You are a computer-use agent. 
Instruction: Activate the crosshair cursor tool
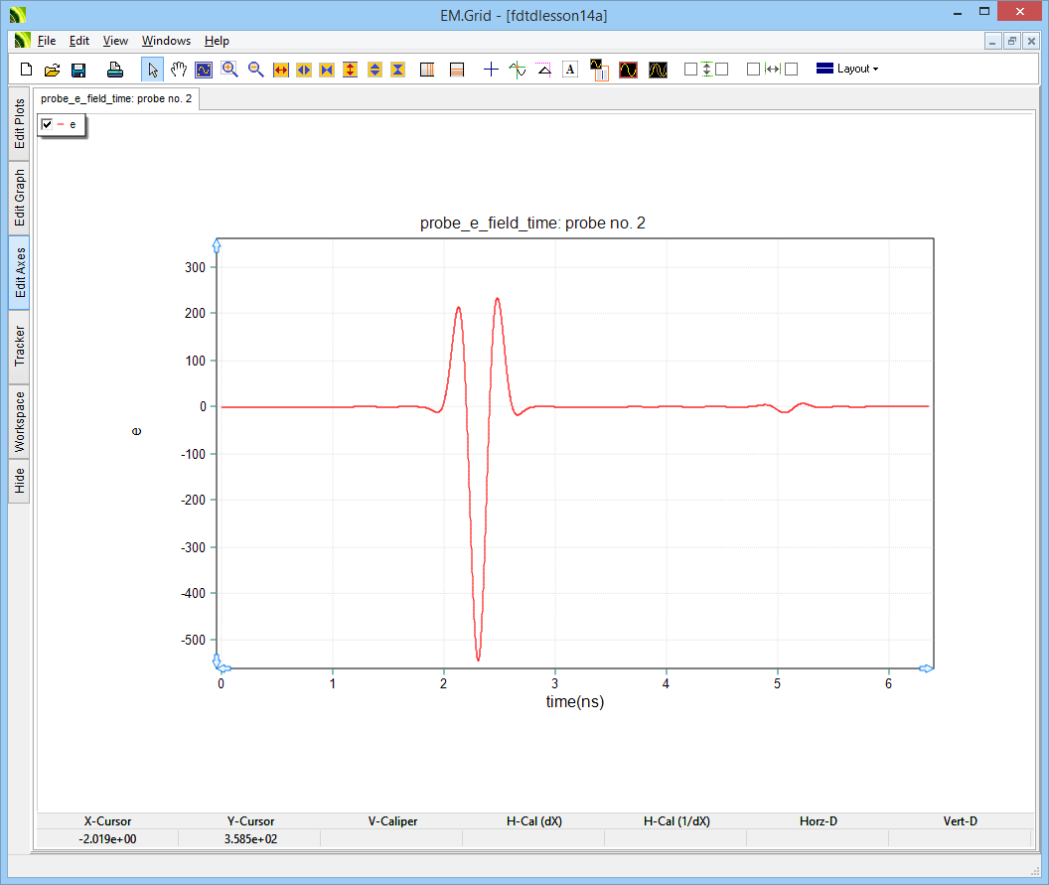(x=491, y=70)
